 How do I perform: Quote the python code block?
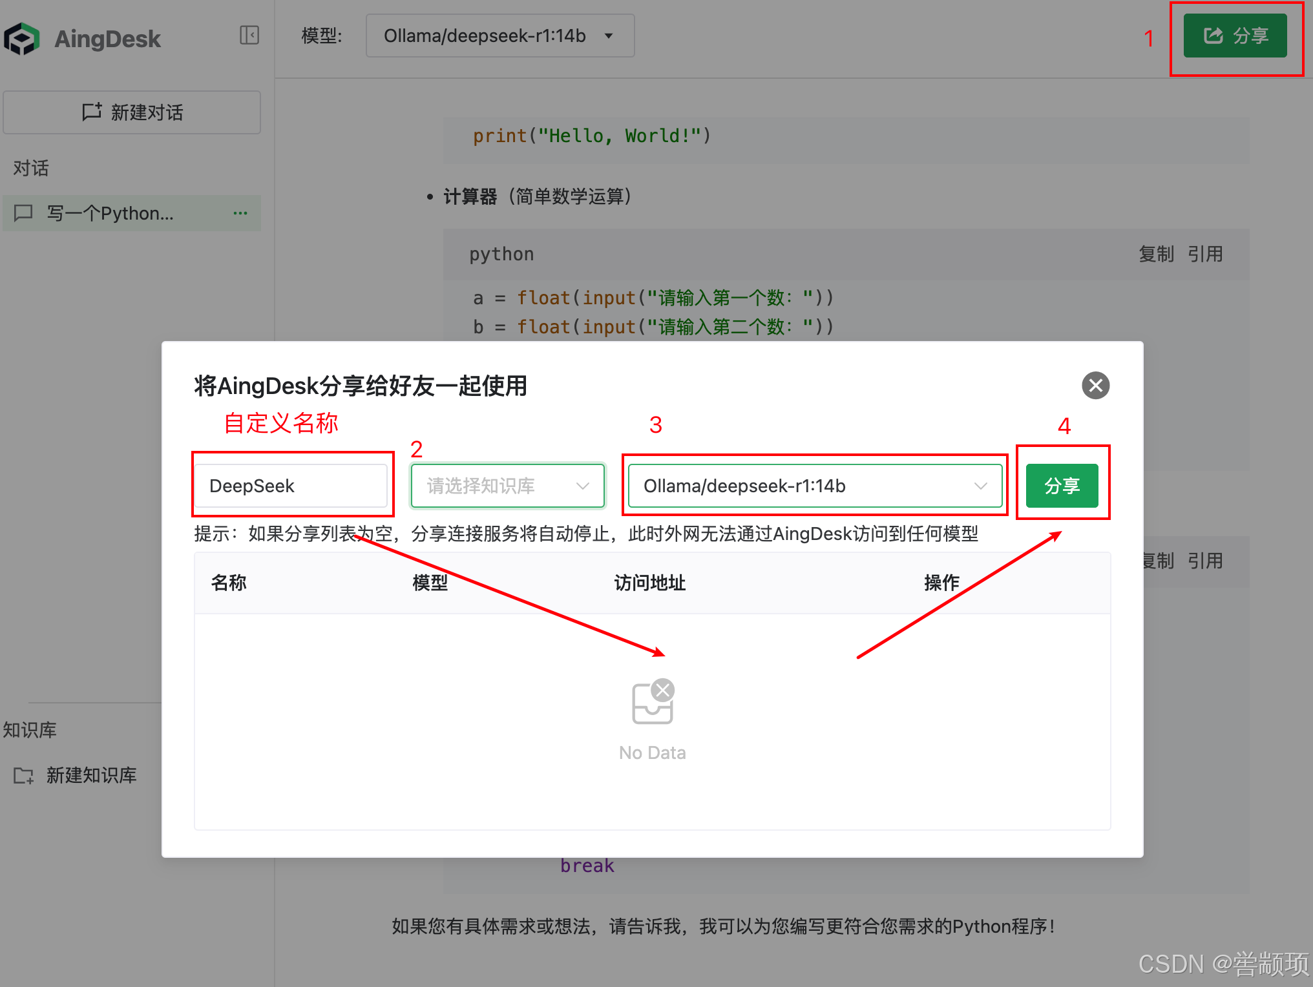pyautogui.click(x=1205, y=254)
